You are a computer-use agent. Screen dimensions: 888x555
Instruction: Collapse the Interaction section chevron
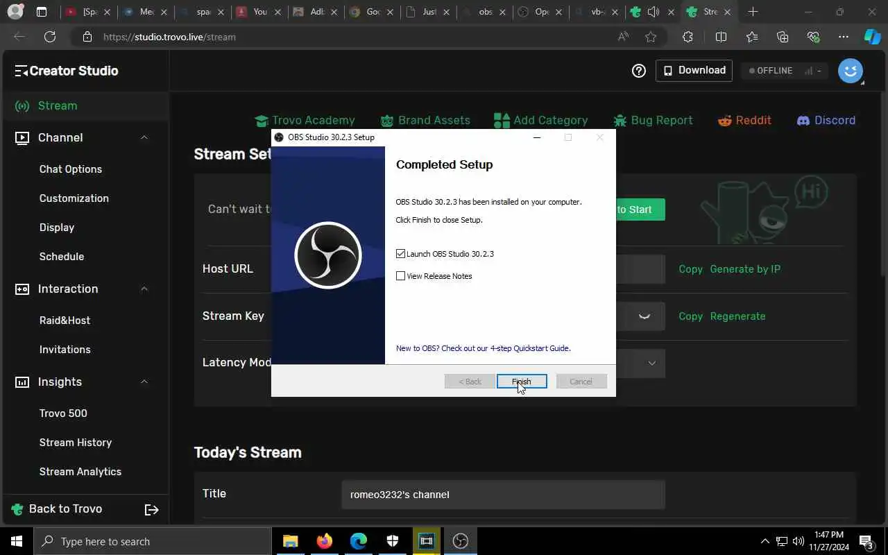click(x=144, y=289)
